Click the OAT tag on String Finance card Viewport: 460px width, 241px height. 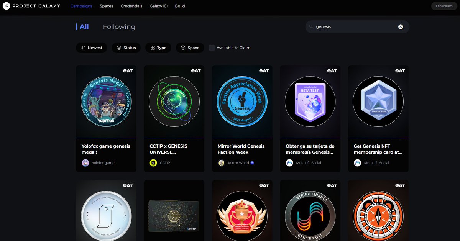click(x=332, y=185)
